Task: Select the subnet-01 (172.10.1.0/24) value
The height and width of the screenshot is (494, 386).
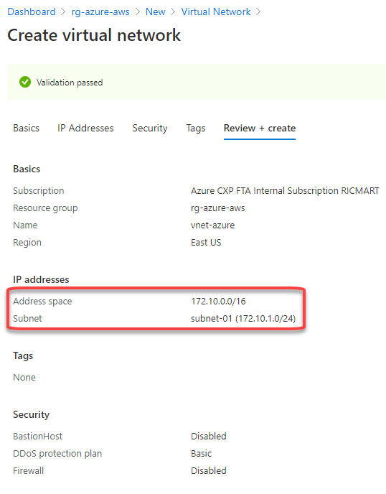Action: [243, 319]
